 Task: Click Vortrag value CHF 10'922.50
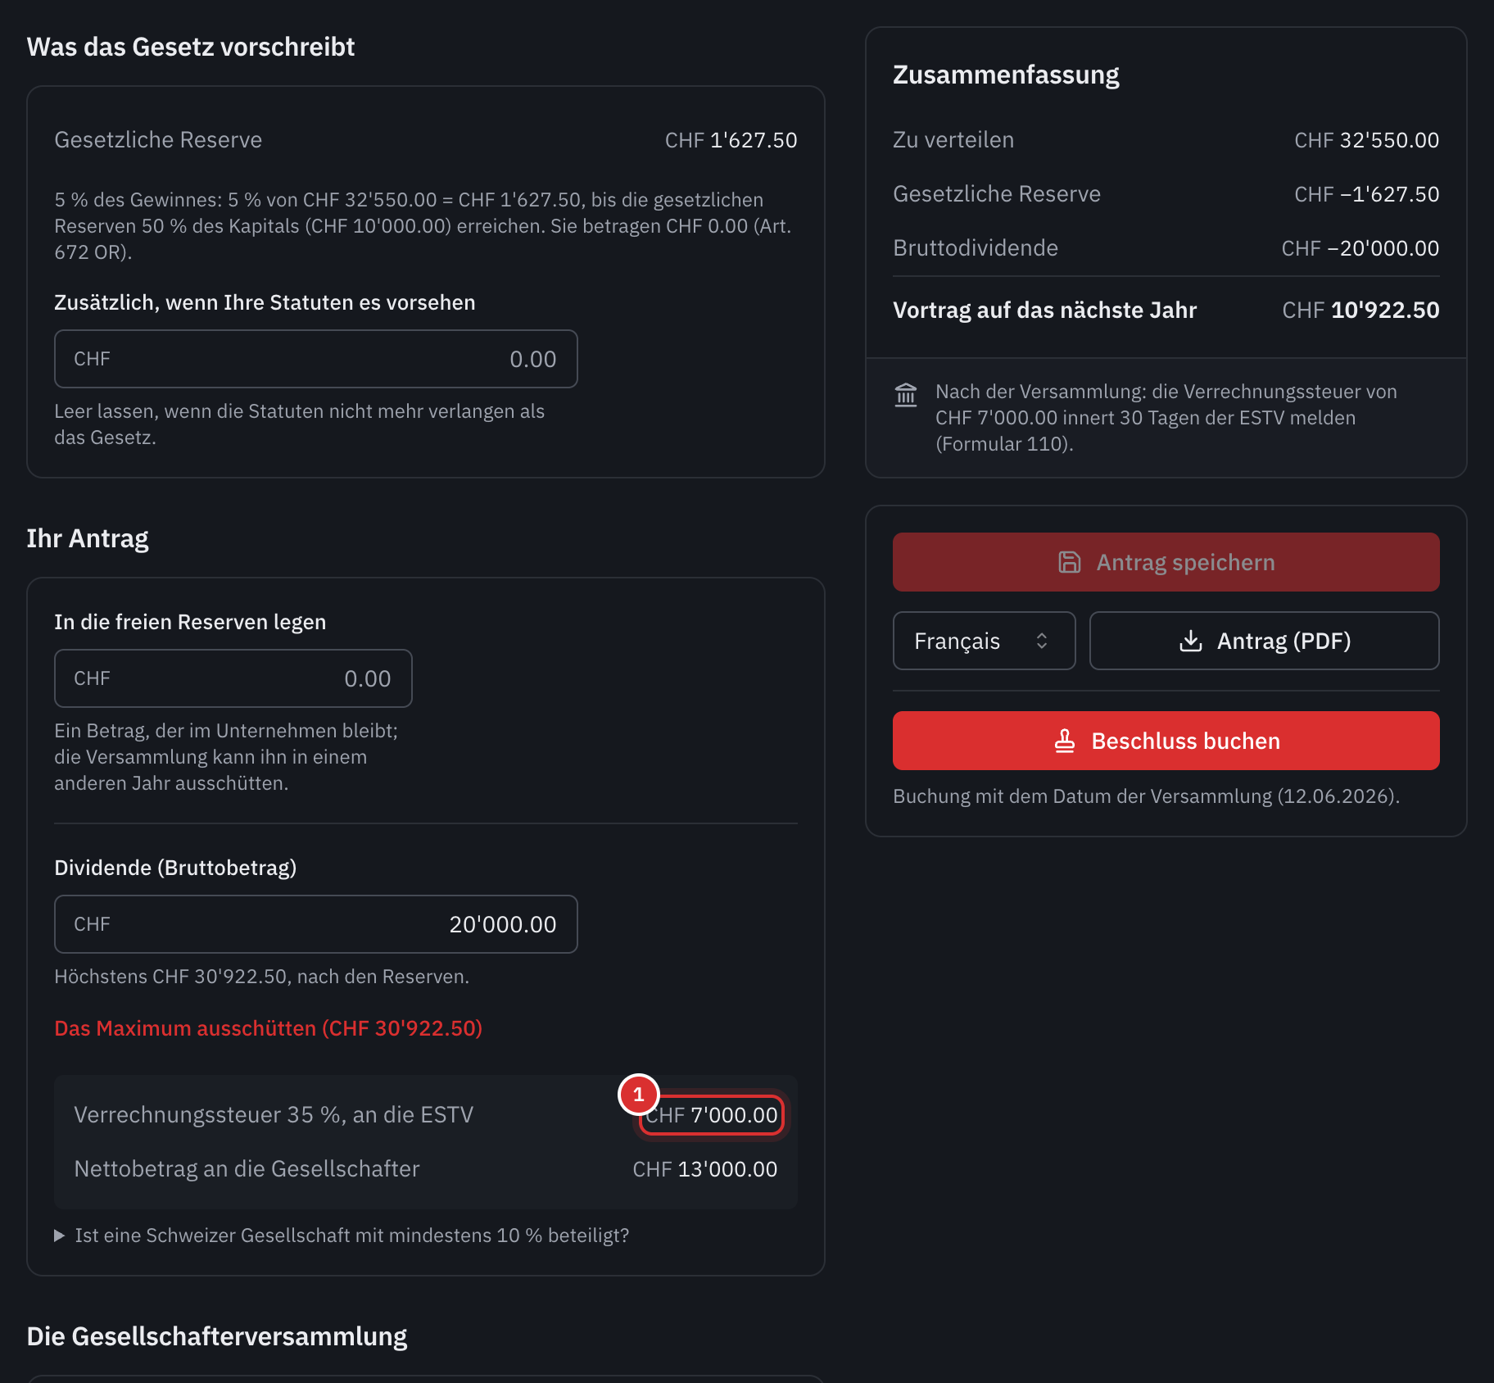1360,310
